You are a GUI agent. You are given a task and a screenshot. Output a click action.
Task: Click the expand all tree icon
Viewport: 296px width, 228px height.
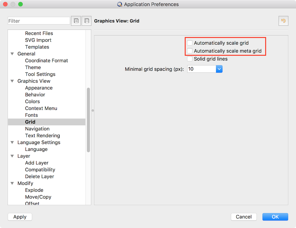click(76, 21)
